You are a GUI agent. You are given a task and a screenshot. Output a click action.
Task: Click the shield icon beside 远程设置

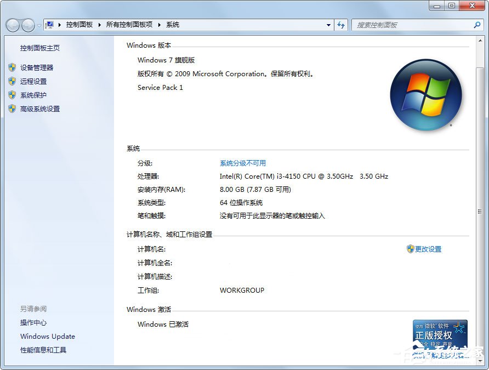coord(12,82)
